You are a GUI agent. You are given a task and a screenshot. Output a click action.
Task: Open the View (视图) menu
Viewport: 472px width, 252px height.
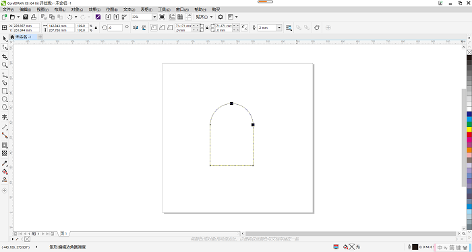pyautogui.click(x=42, y=9)
